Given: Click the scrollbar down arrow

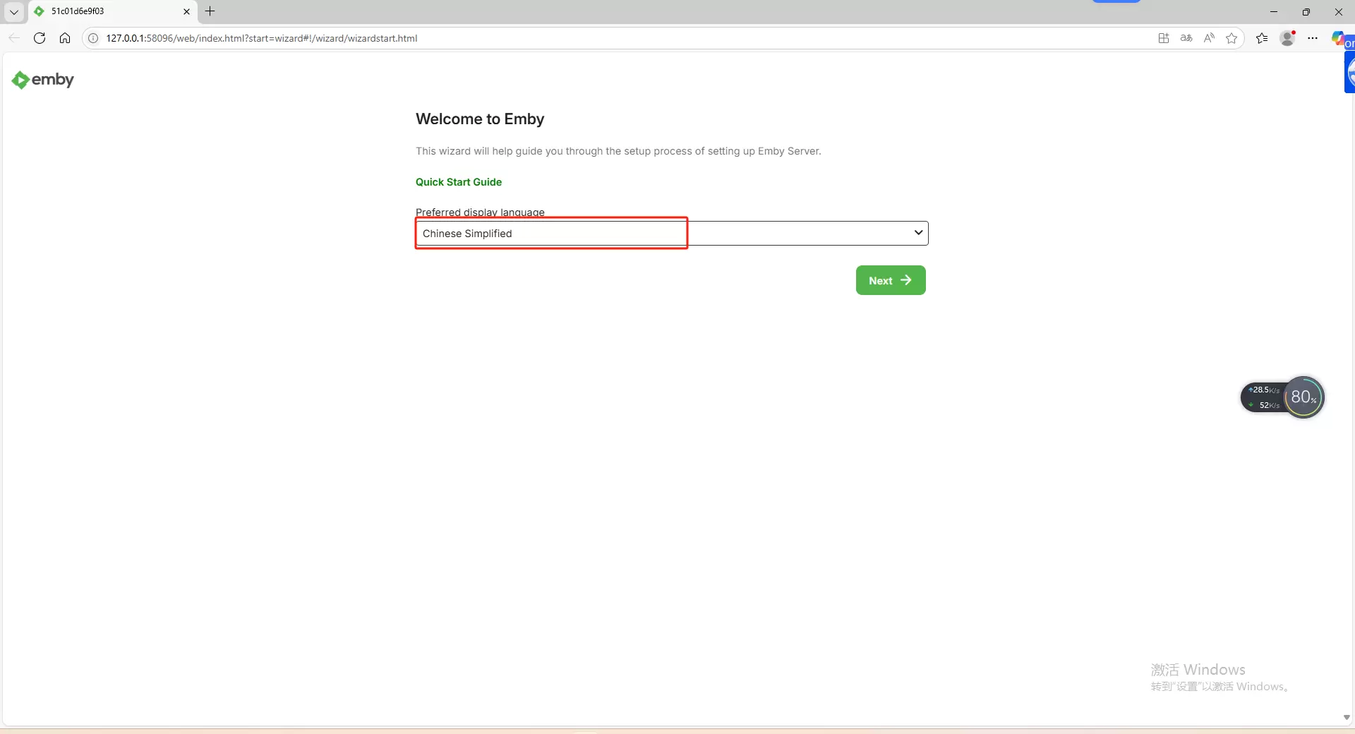Looking at the screenshot, I should 1347,717.
